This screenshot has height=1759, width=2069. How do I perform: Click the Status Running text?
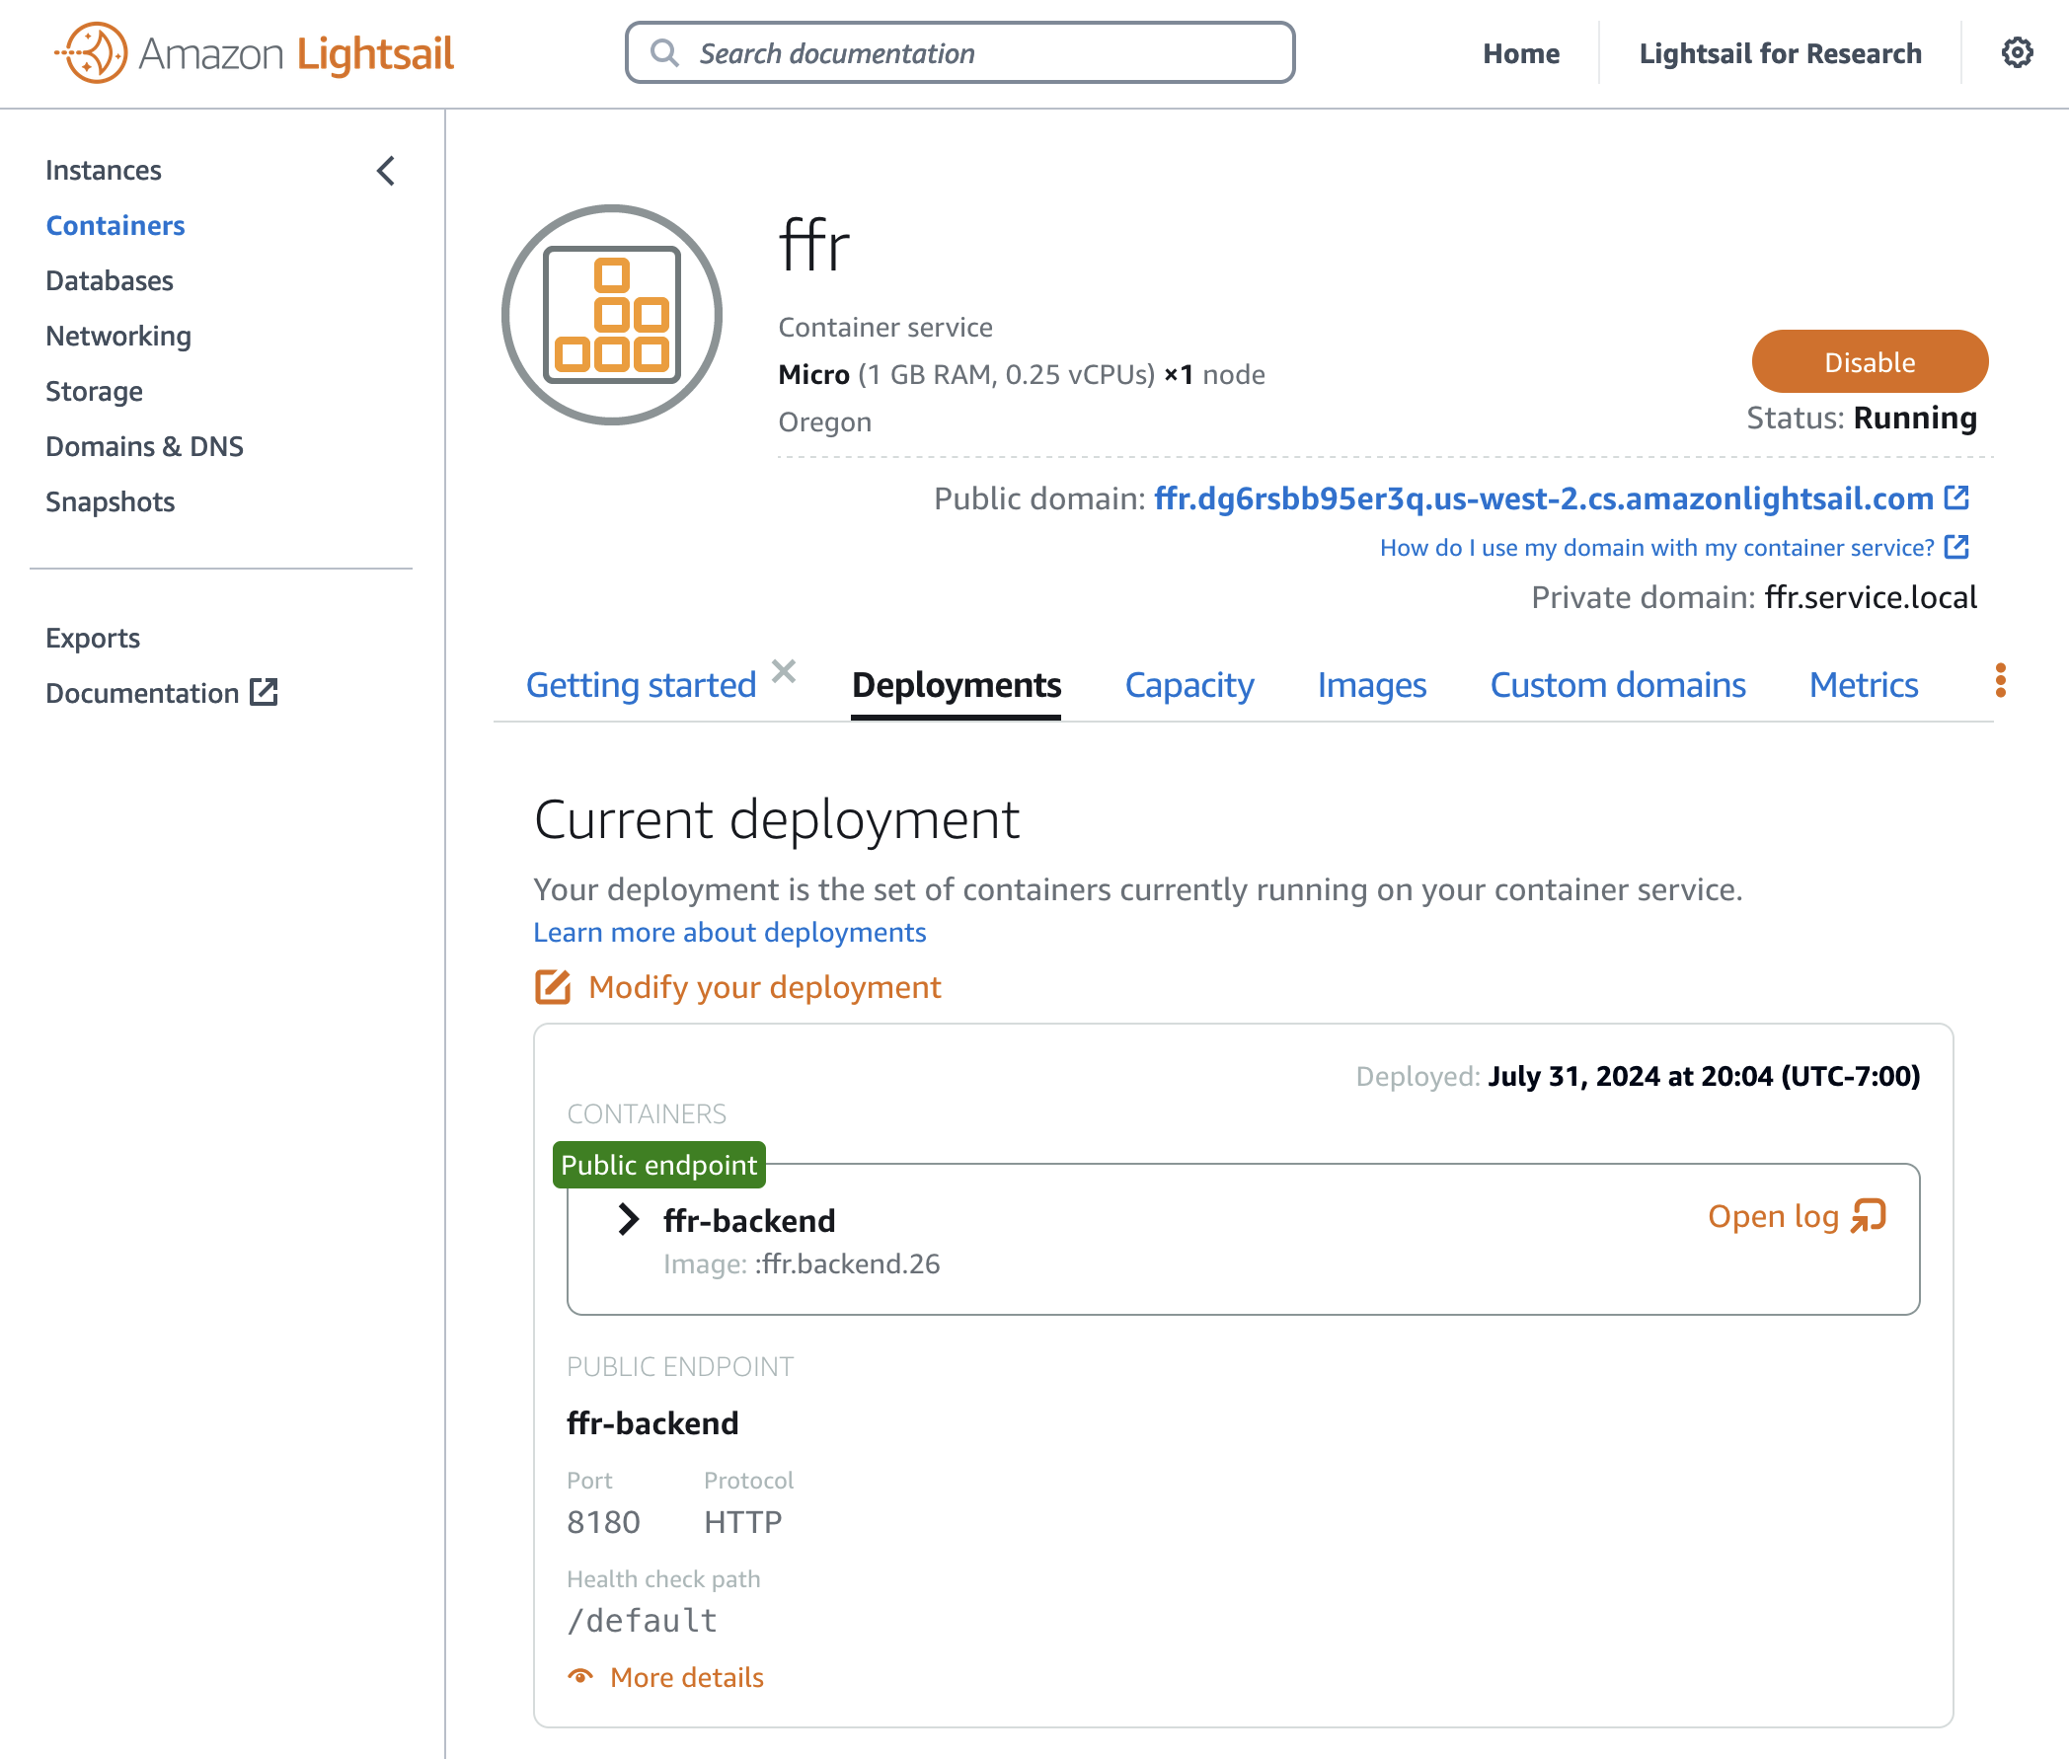tap(1862, 417)
